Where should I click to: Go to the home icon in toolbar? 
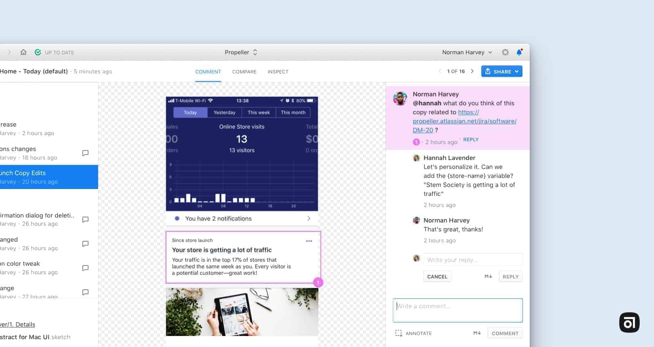coord(23,52)
